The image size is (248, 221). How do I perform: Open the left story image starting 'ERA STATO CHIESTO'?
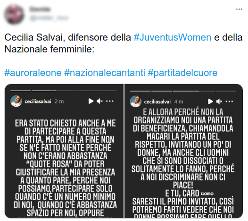click(64, 151)
